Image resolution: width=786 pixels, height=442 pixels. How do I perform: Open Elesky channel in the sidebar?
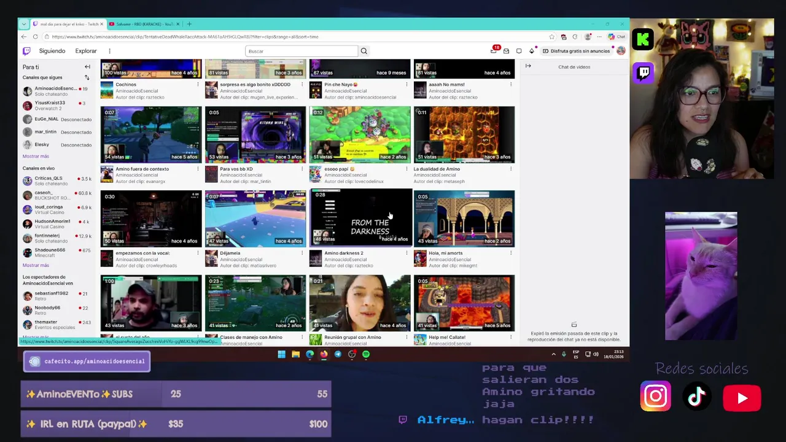coord(56,145)
